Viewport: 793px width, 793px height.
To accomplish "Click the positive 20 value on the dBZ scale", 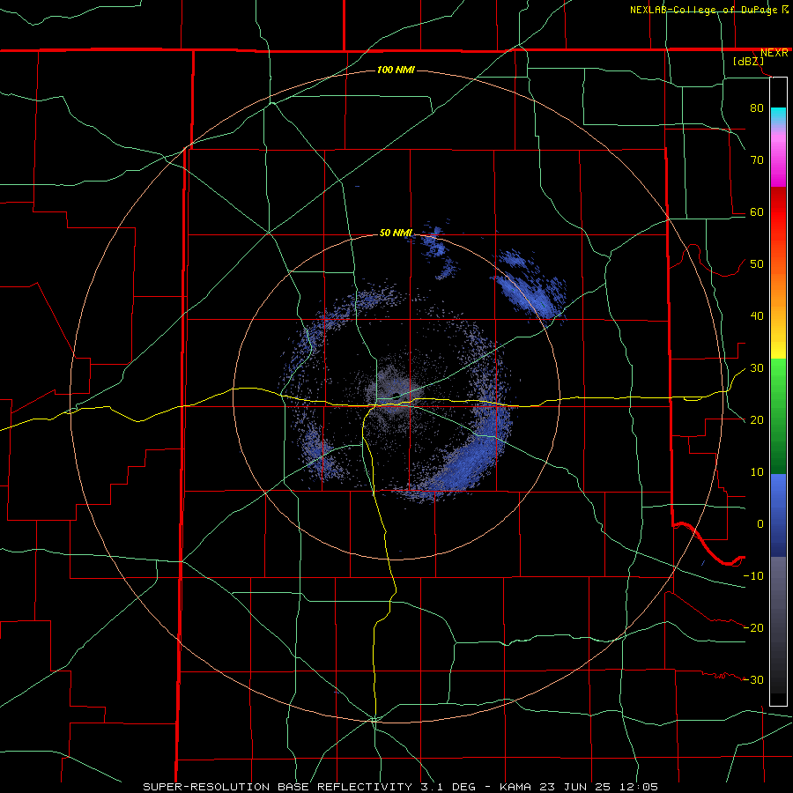I will click(x=757, y=419).
